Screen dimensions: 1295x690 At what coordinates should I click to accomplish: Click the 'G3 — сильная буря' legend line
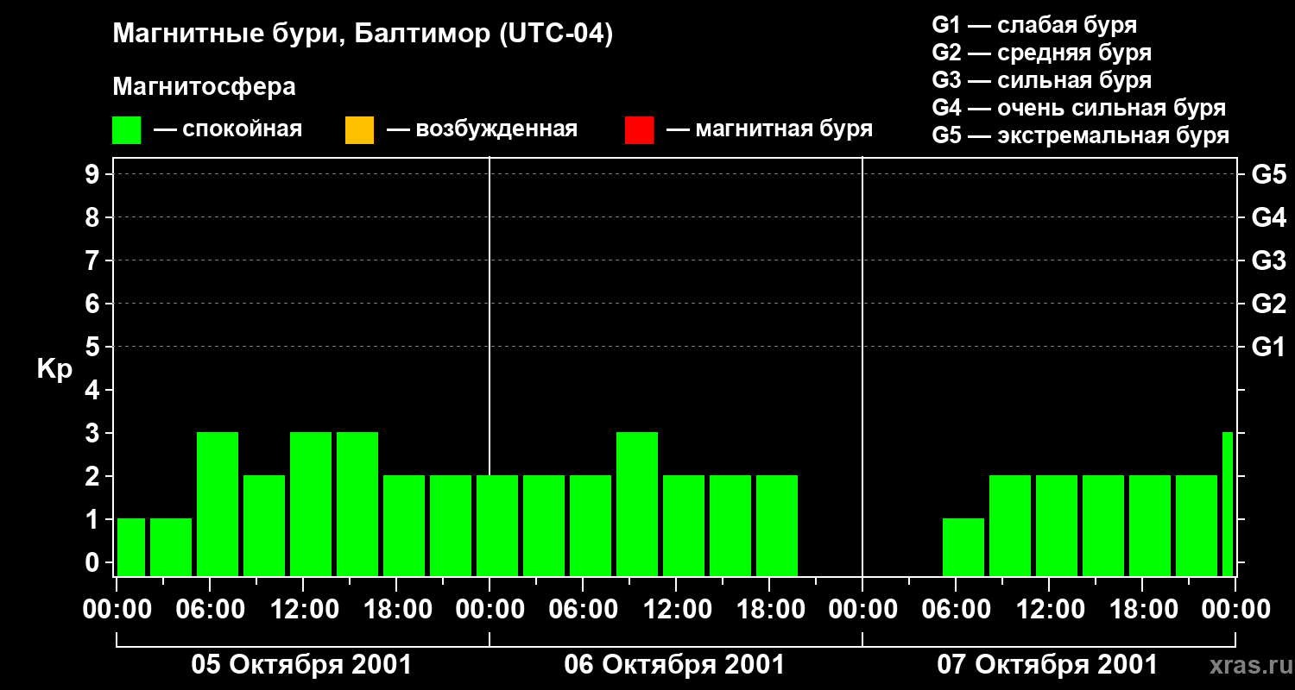(1041, 80)
